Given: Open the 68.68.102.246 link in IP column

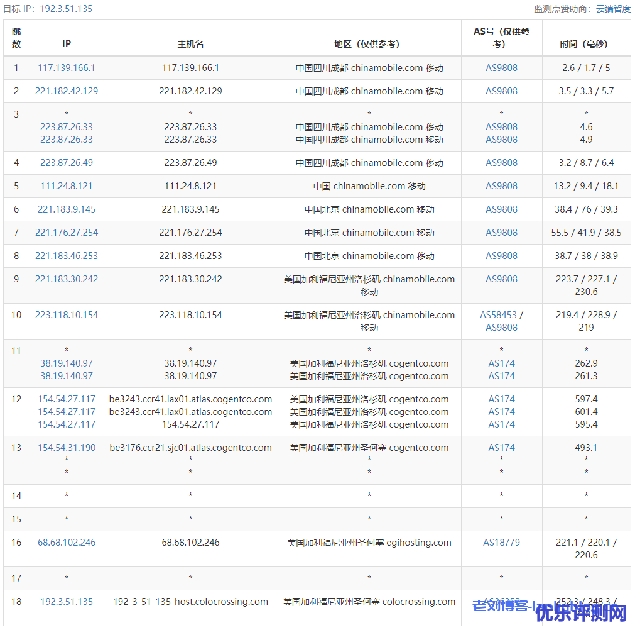Looking at the screenshot, I should click(67, 543).
